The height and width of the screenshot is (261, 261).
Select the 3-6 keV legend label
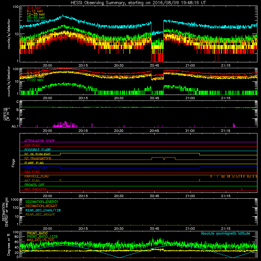[34, 8]
